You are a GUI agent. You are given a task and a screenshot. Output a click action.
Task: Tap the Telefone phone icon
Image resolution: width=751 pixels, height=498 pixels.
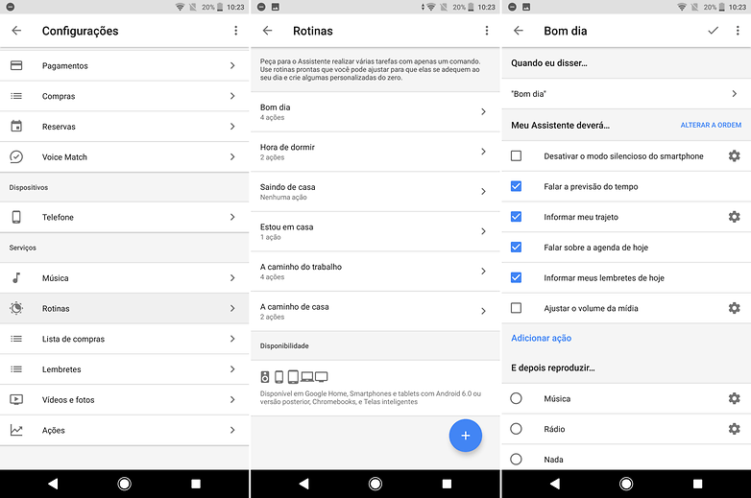tap(16, 217)
